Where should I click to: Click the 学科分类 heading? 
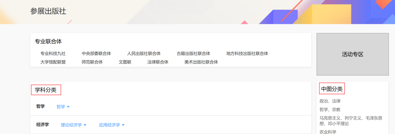pos(46,90)
